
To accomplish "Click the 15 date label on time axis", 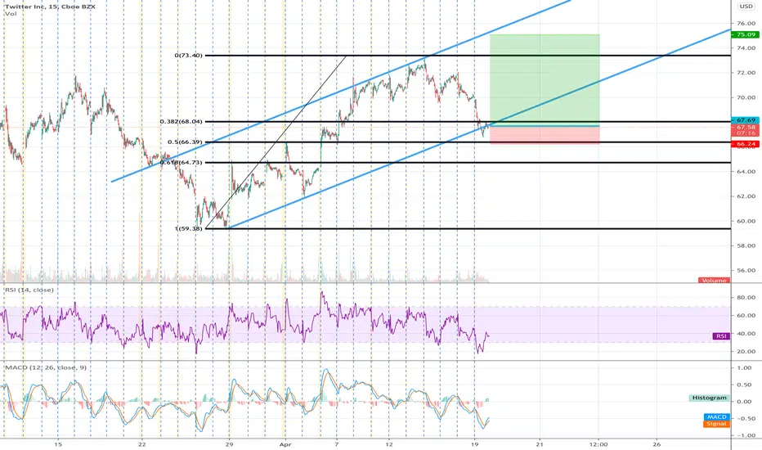I will [x=58, y=444].
